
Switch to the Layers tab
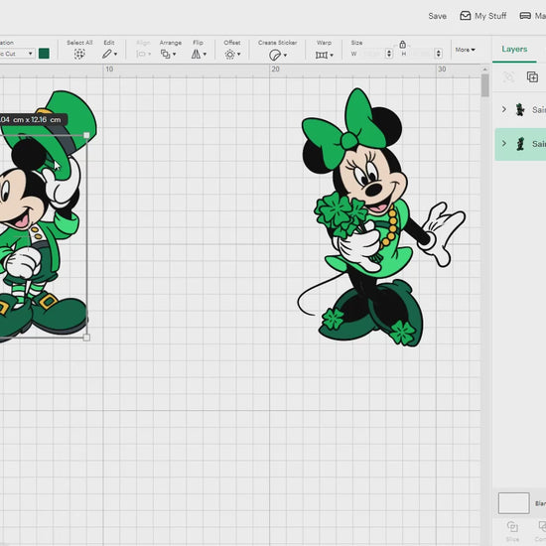pyautogui.click(x=514, y=49)
